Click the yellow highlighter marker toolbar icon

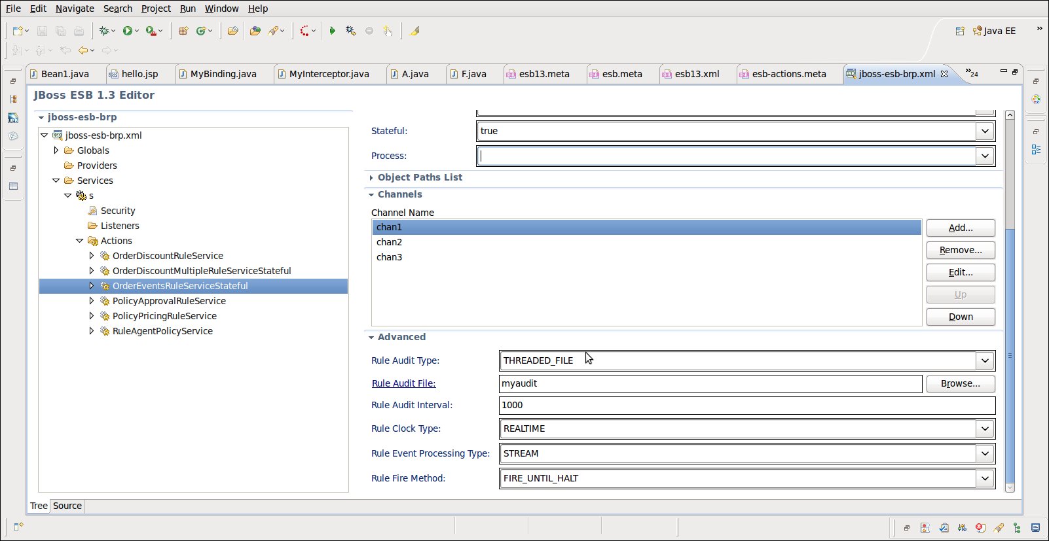pos(414,31)
